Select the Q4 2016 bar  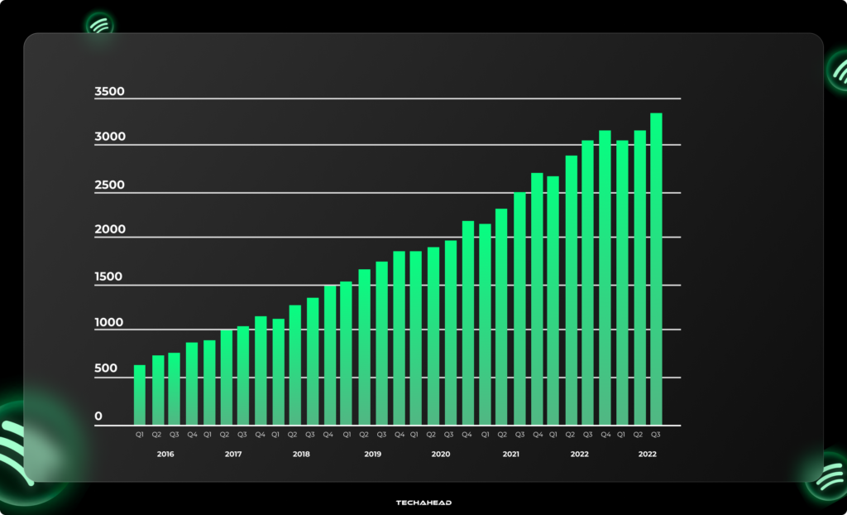(192, 383)
